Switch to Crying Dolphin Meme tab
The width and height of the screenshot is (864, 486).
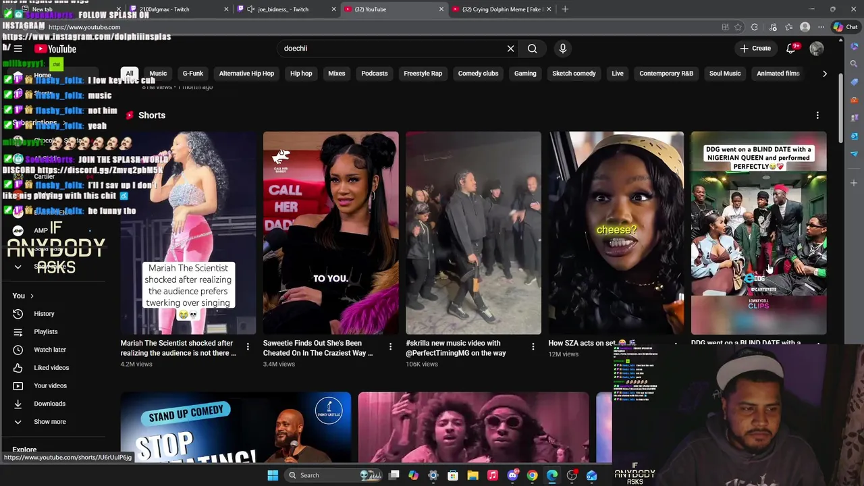(x=502, y=9)
